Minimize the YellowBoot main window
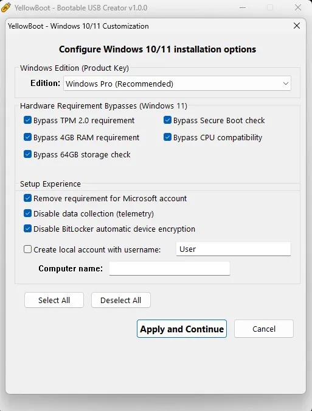This screenshot has width=312, height=411. click(x=243, y=7)
